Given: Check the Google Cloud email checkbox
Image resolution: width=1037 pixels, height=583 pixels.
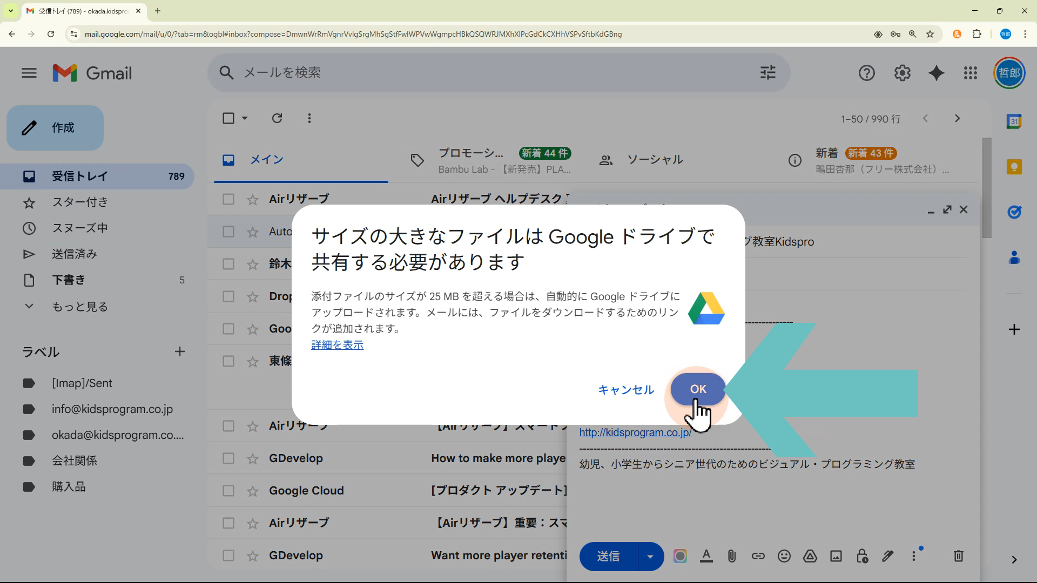Looking at the screenshot, I should tap(228, 491).
